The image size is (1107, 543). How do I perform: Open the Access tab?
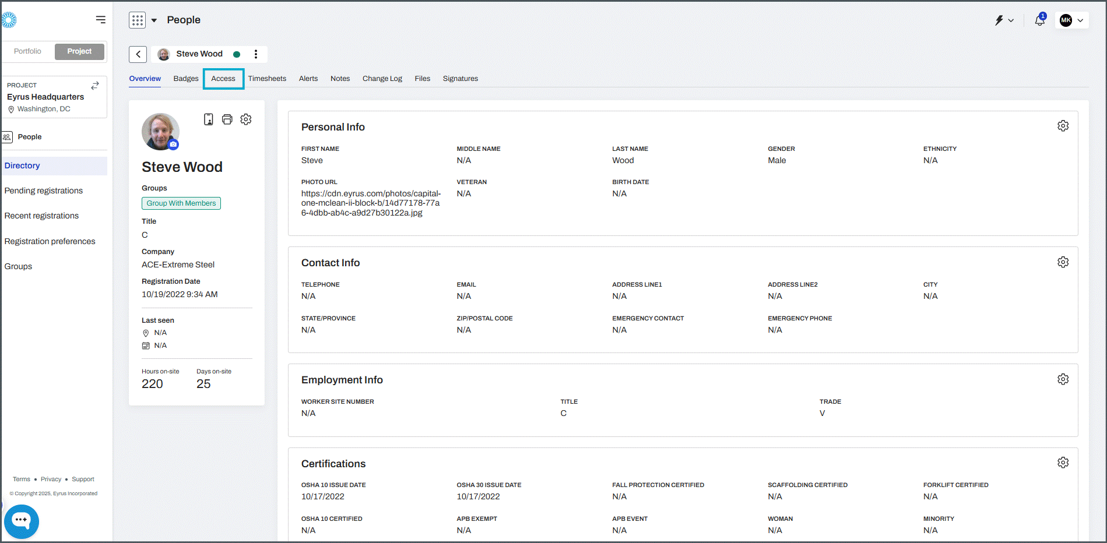pyautogui.click(x=223, y=79)
